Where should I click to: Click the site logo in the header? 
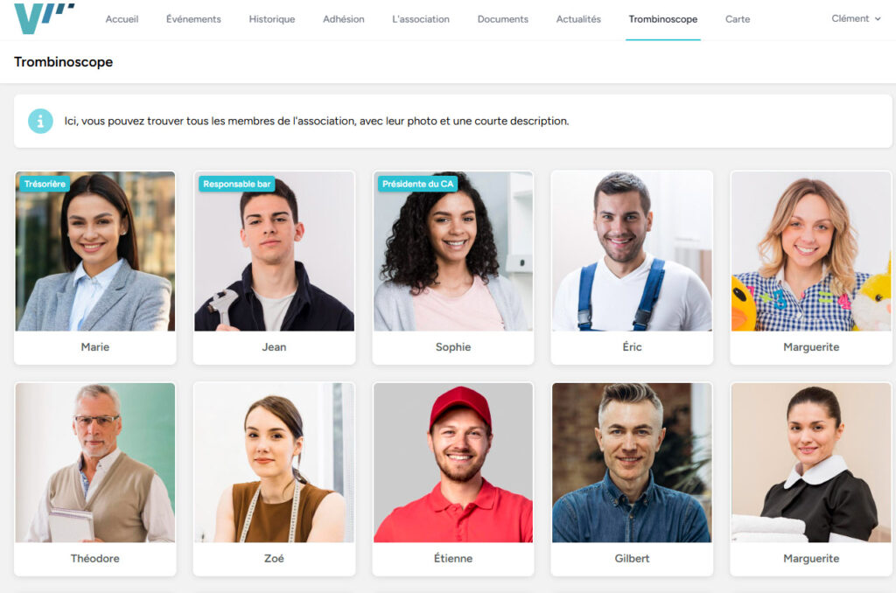(44, 18)
